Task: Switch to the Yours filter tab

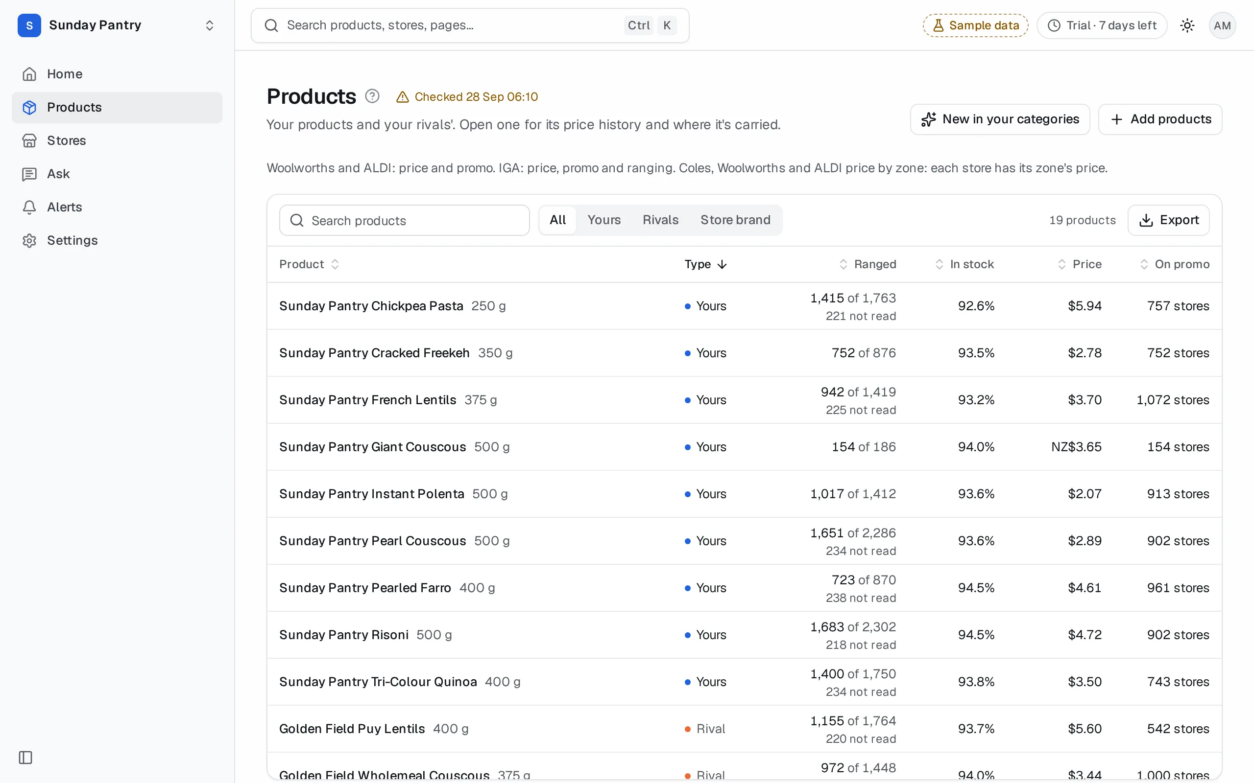Action: click(603, 220)
